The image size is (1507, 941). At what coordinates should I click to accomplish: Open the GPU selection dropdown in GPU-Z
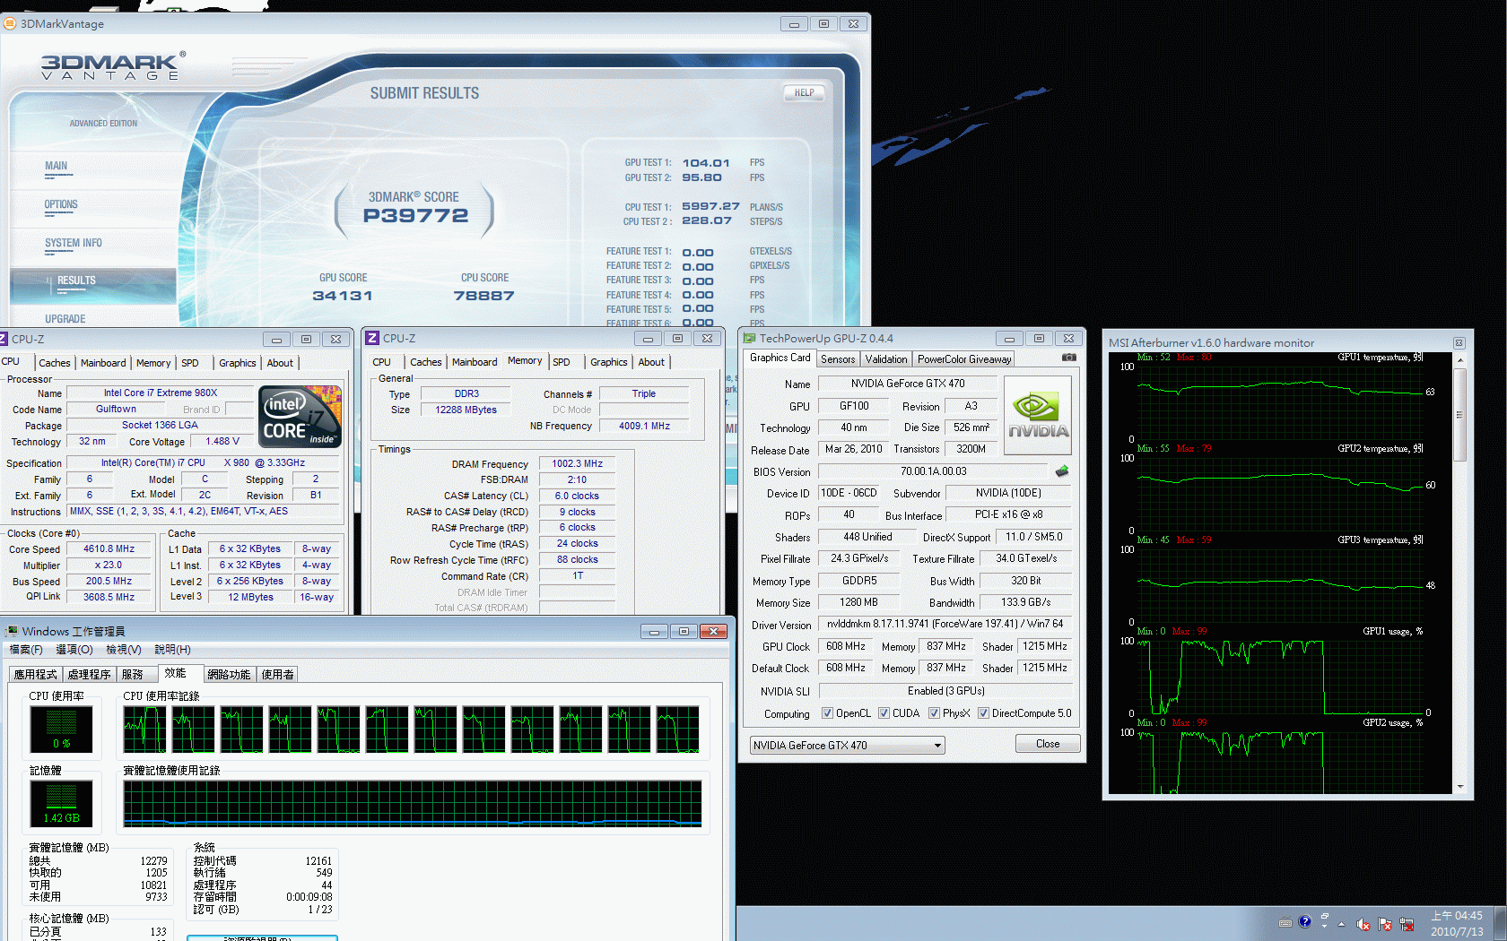[847, 745]
